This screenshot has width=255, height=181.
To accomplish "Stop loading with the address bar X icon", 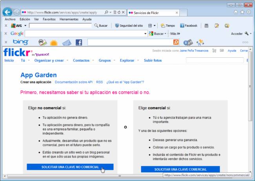I will pos(123,12).
